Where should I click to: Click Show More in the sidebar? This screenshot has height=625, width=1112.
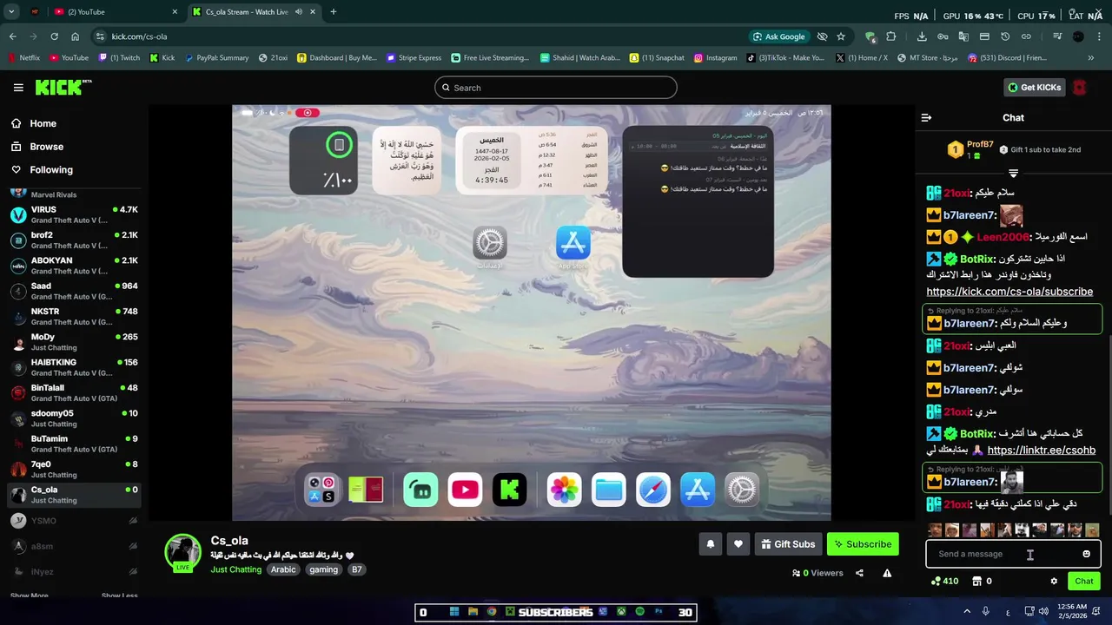pos(30,595)
